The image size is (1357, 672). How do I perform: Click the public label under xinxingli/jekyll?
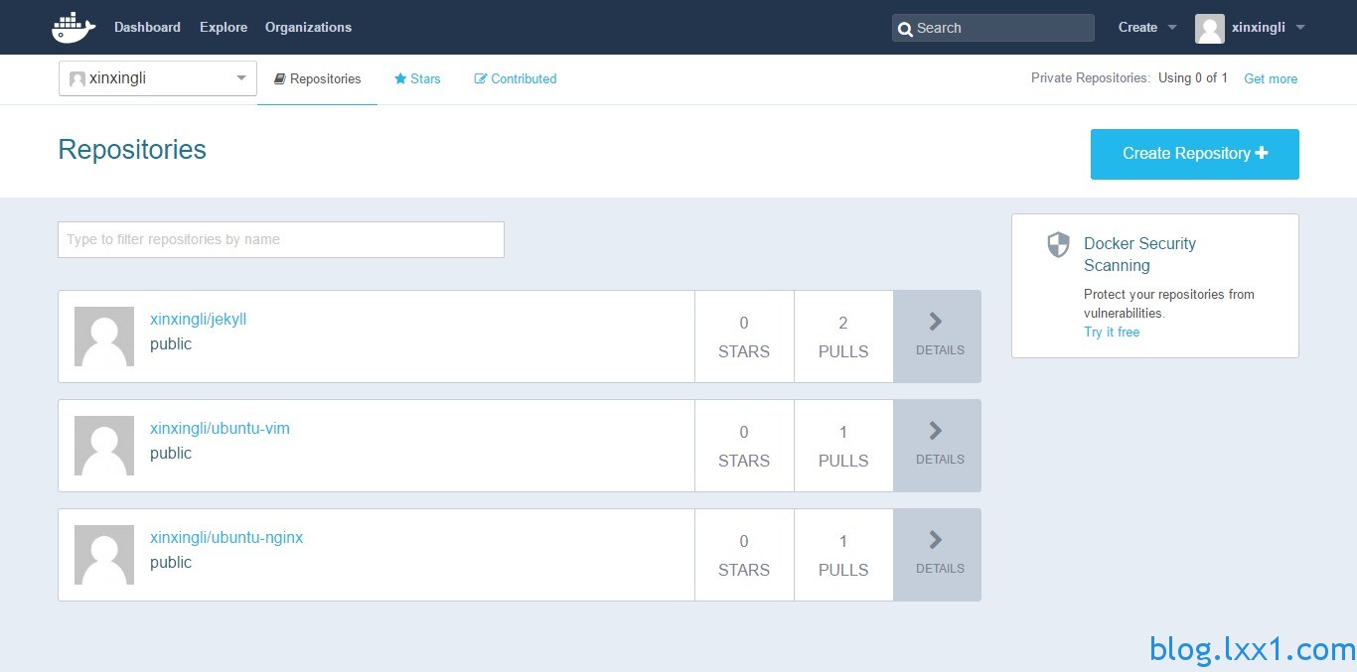171,344
